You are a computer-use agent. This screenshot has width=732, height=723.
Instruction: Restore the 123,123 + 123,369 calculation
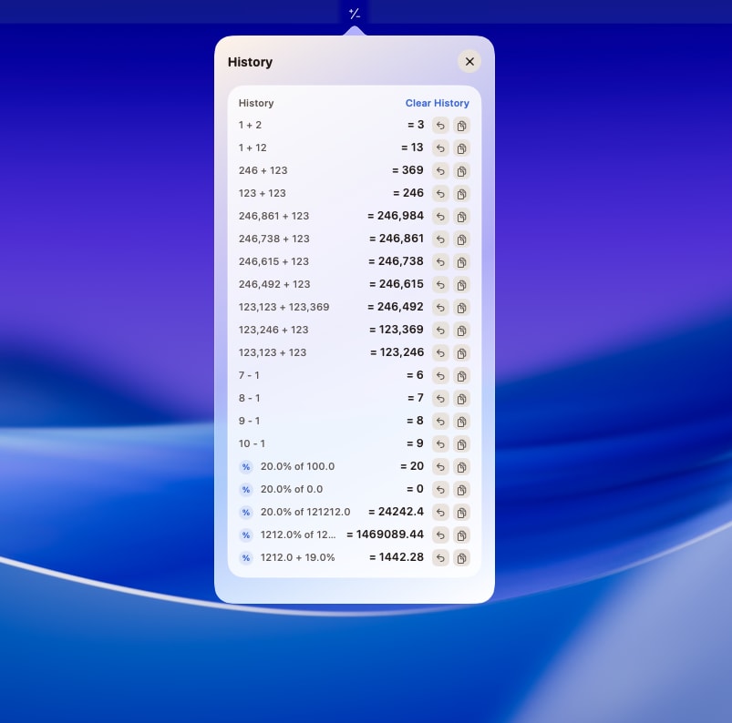440,308
